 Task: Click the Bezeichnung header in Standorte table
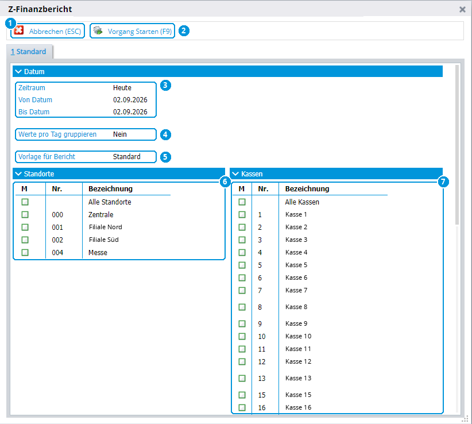pyautogui.click(x=110, y=189)
